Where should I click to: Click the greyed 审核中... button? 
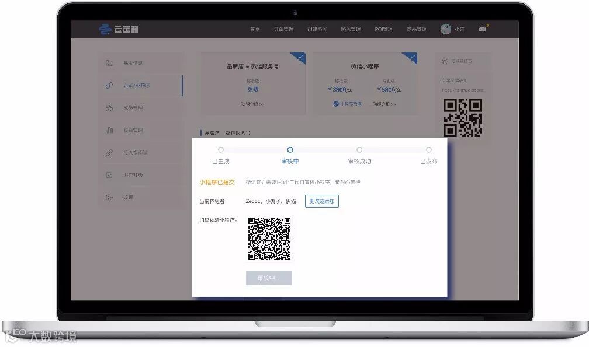click(269, 278)
